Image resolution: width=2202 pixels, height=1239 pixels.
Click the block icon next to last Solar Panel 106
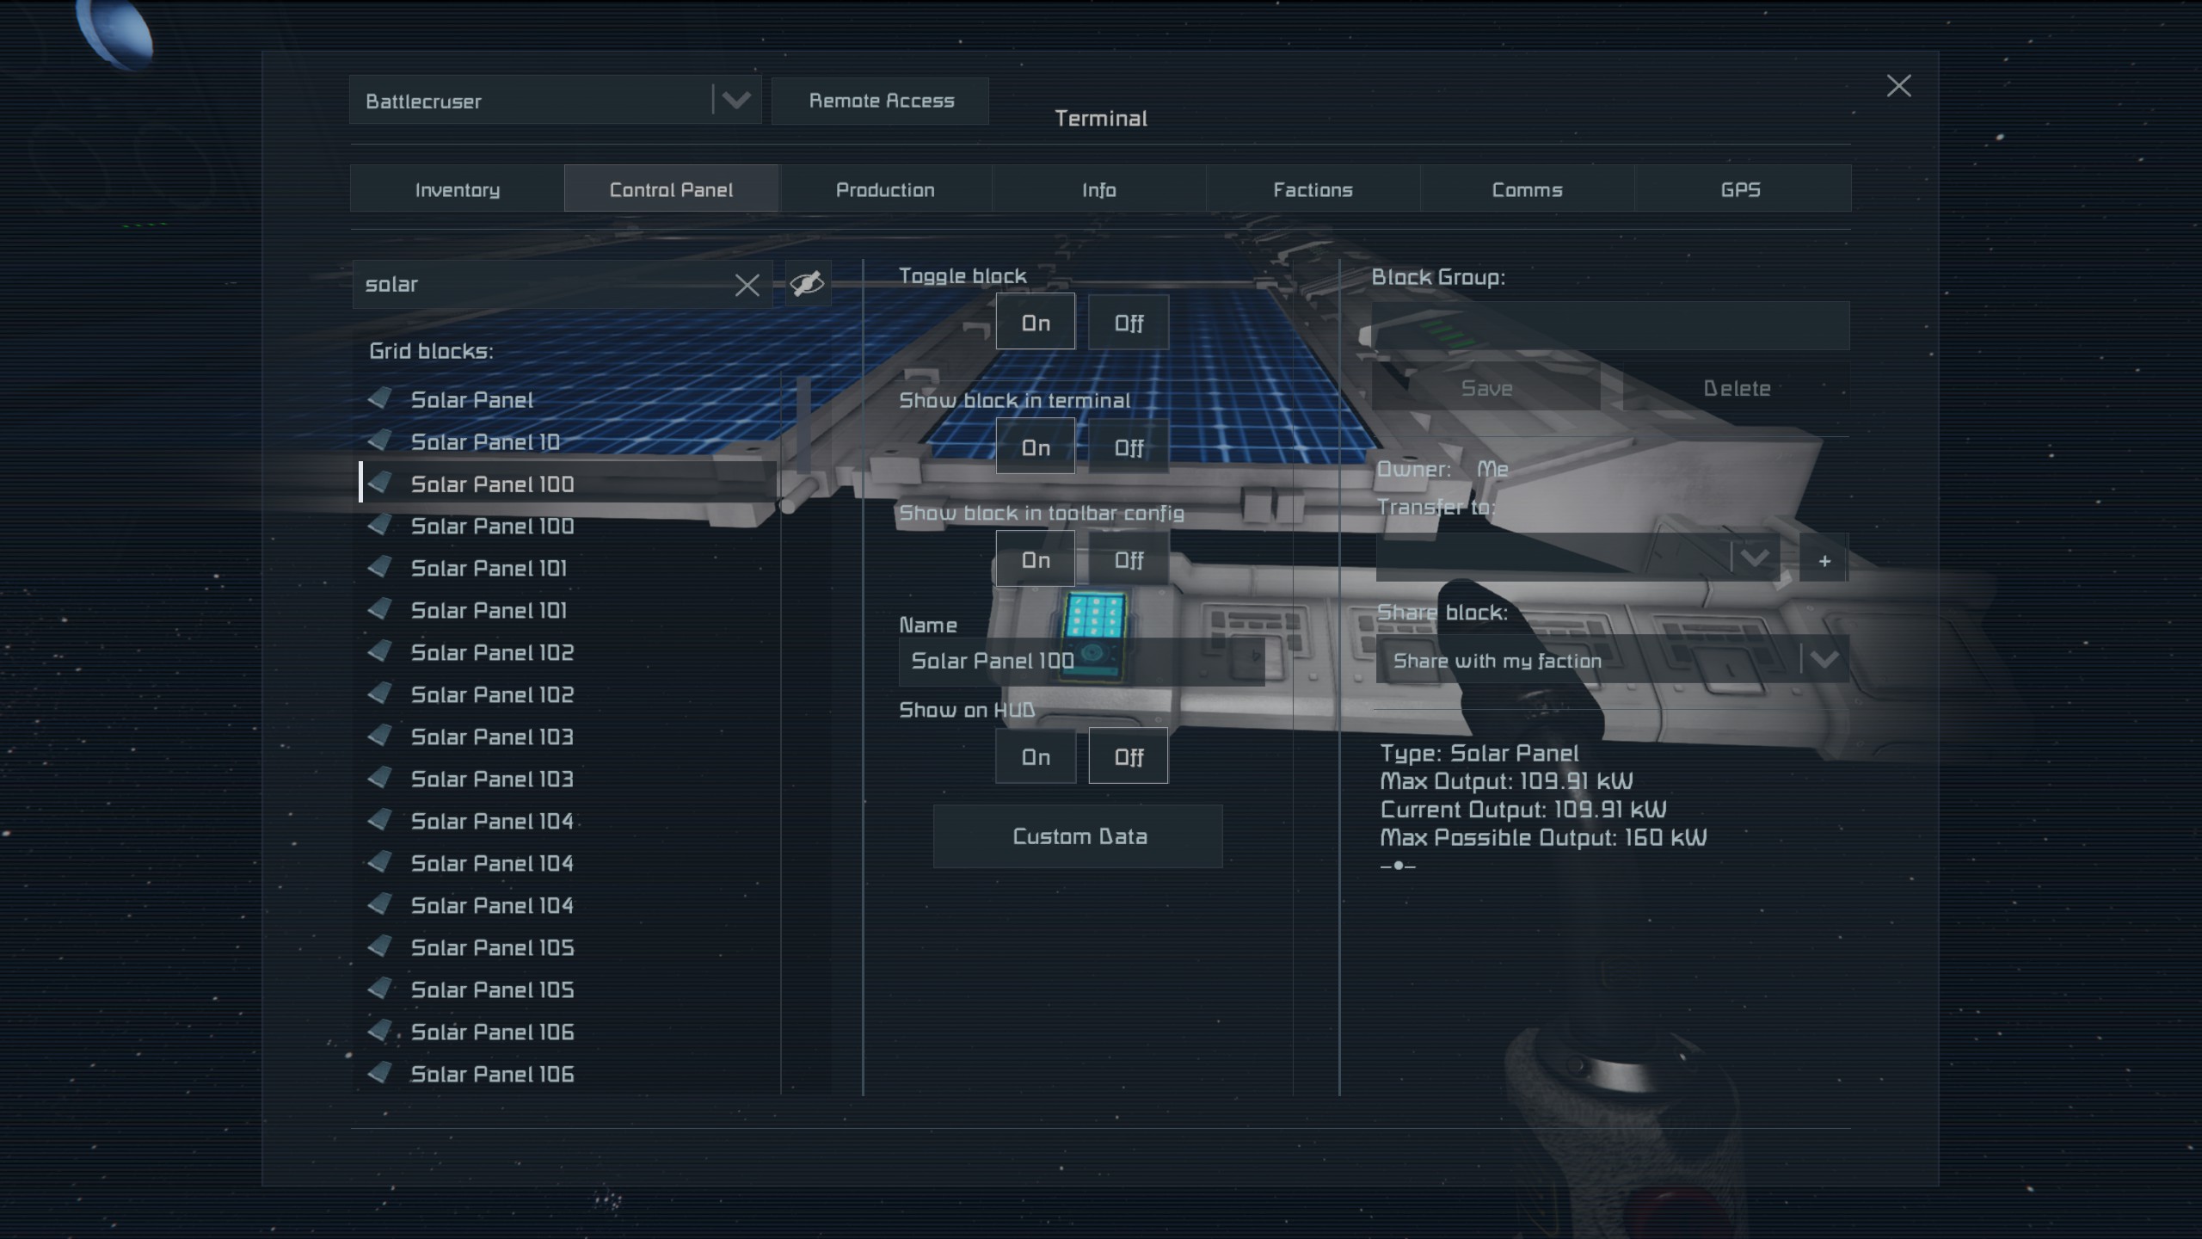[x=379, y=1073]
